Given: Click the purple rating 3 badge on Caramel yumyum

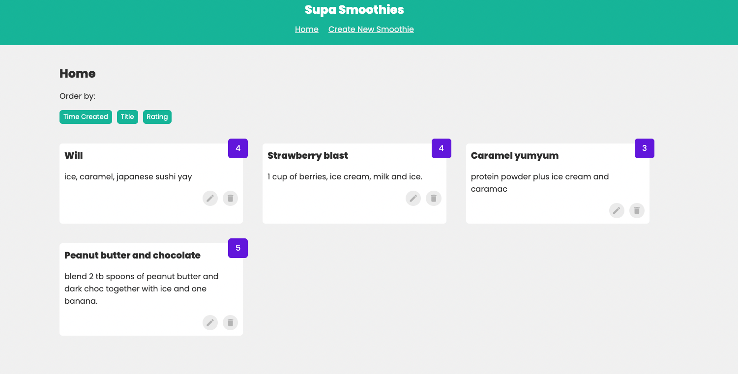Looking at the screenshot, I should [644, 148].
